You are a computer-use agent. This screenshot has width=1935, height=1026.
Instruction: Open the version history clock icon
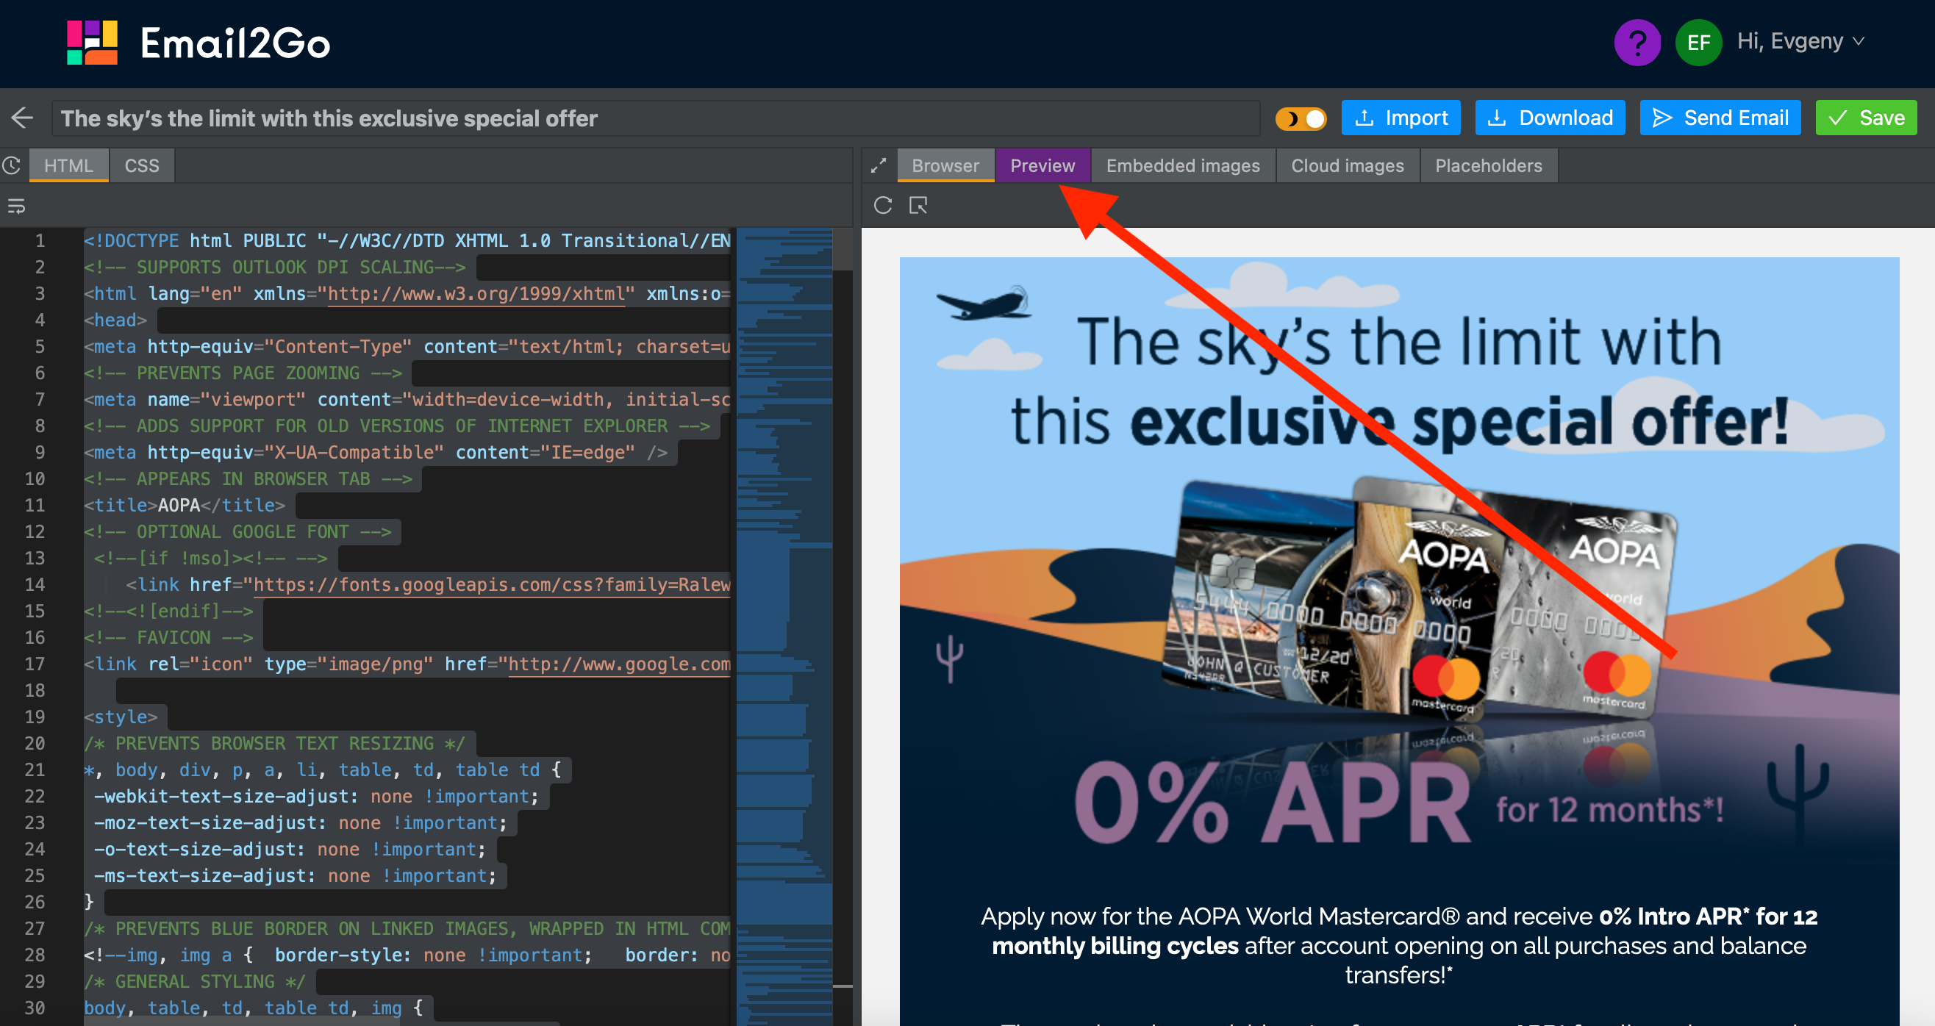(x=12, y=165)
